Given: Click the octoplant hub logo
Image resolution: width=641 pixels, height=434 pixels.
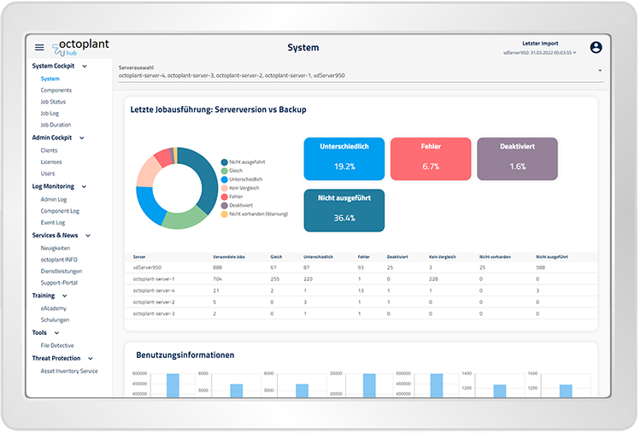Looking at the screenshot, I should pos(81,47).
